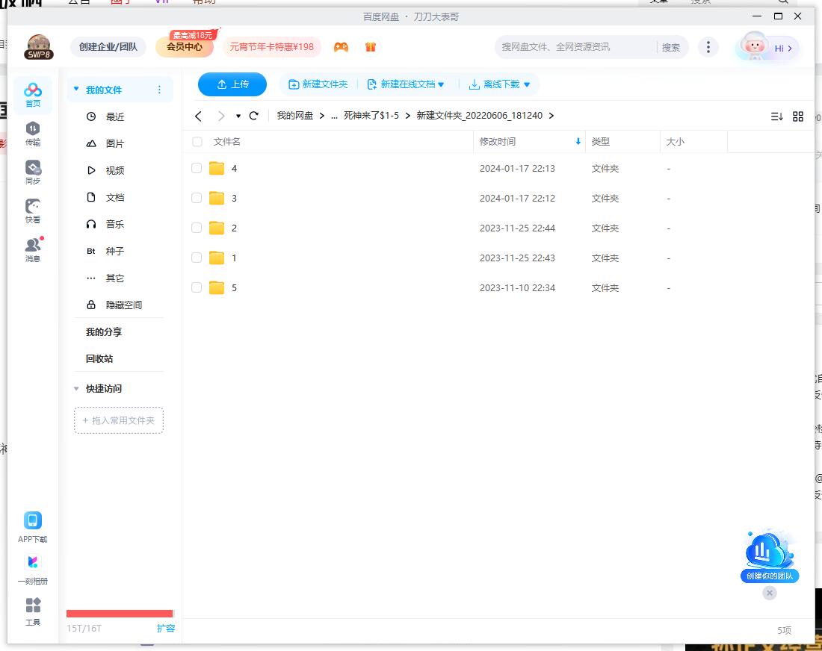This screenshot has width=822, height=651.
Task: Click the 扩容 link
Action: click(166, 628)
